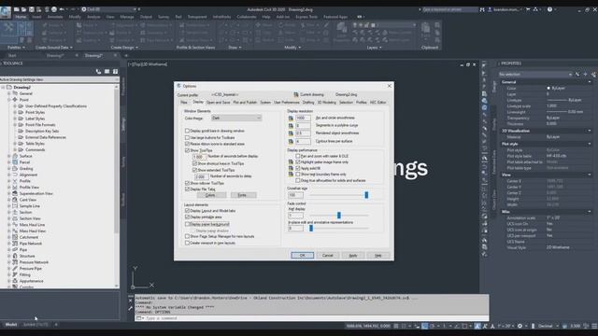Toggle Show shortcut keys in ToolTips checkbox

(195, 163)
